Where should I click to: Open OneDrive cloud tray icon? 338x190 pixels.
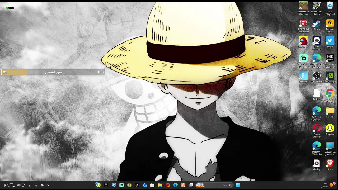coord(42,185)
